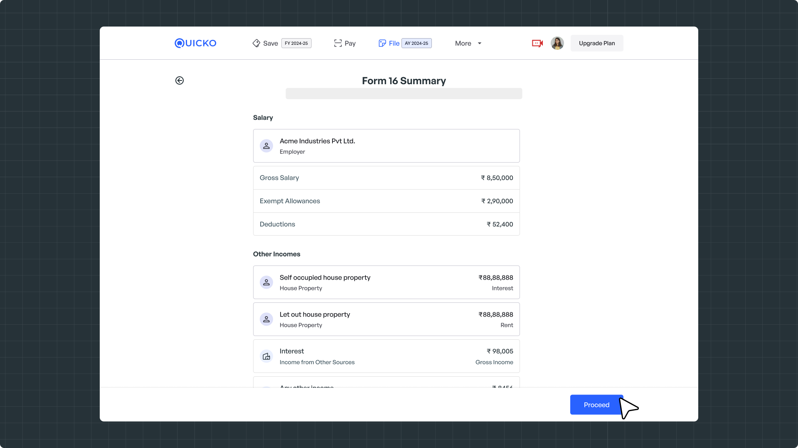Click the Quicko logo
This screenshot has height=448, width=798.
click(x=195, y=43)
